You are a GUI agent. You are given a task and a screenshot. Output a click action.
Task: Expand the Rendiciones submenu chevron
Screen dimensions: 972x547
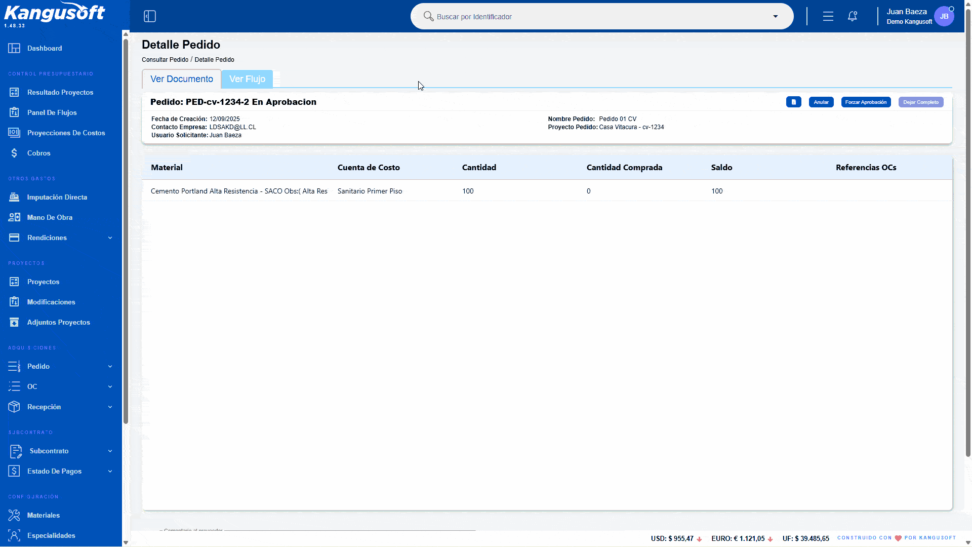(x=110, y=238)
